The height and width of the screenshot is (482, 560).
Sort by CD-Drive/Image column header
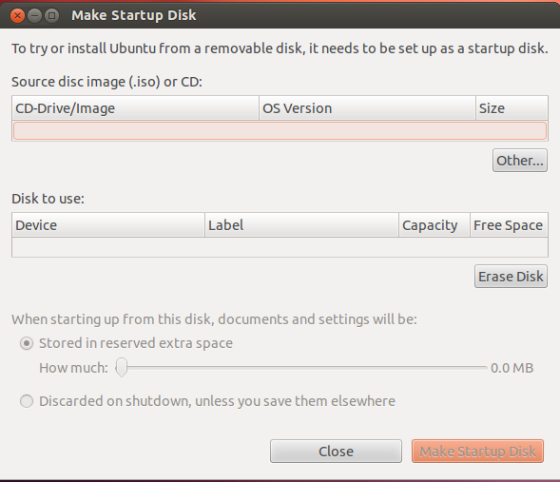tap(135, 107)
